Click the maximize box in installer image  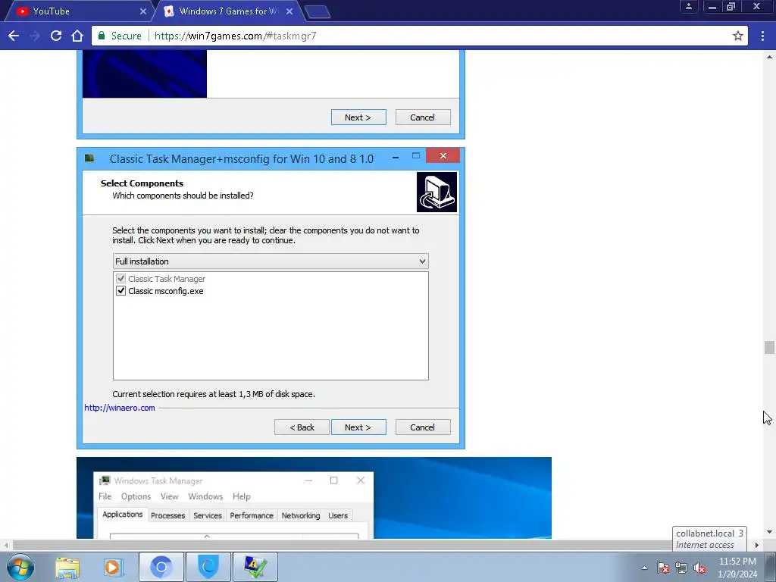point(416,155)
